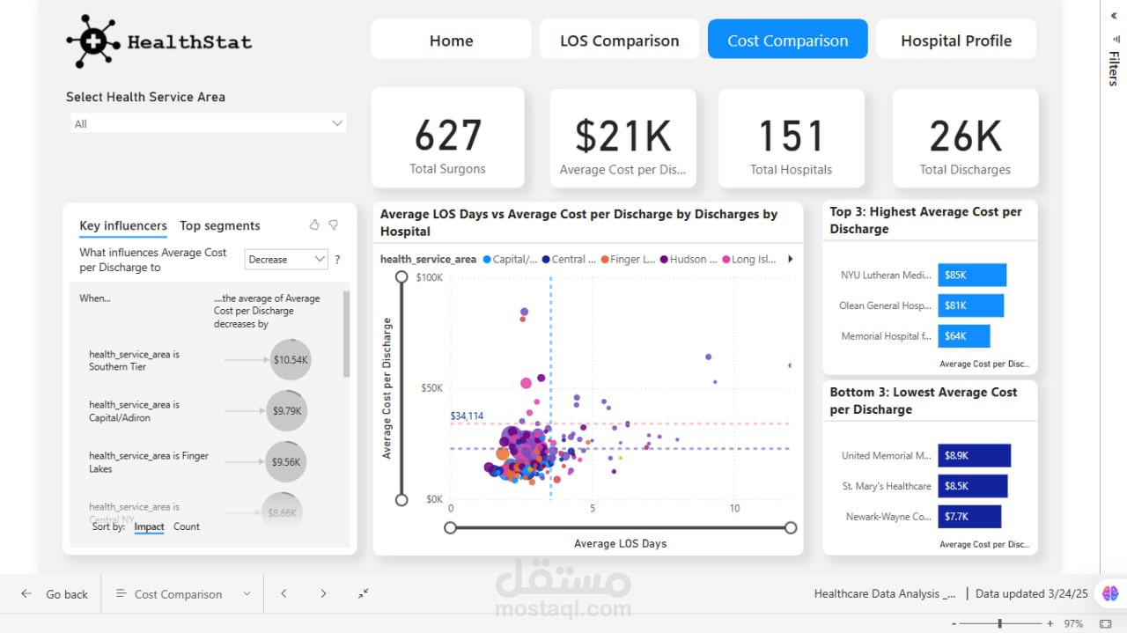This screenshot has height=633, width=1127.
Task: Click the Go back button
Action: [x=55, y=594]
